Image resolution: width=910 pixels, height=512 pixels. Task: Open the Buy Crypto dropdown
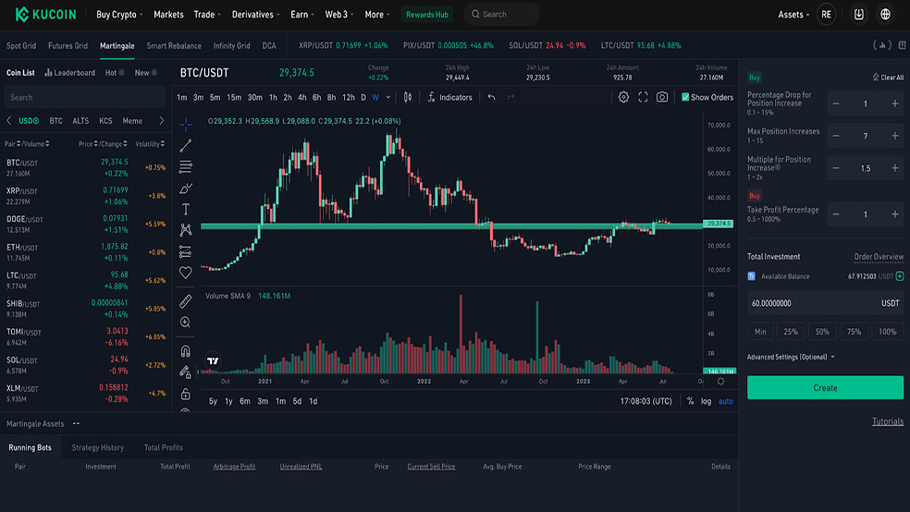[x=119, y=15]
